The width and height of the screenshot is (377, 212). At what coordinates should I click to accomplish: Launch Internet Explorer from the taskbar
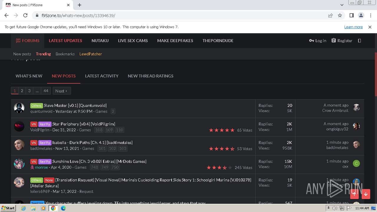24,208
